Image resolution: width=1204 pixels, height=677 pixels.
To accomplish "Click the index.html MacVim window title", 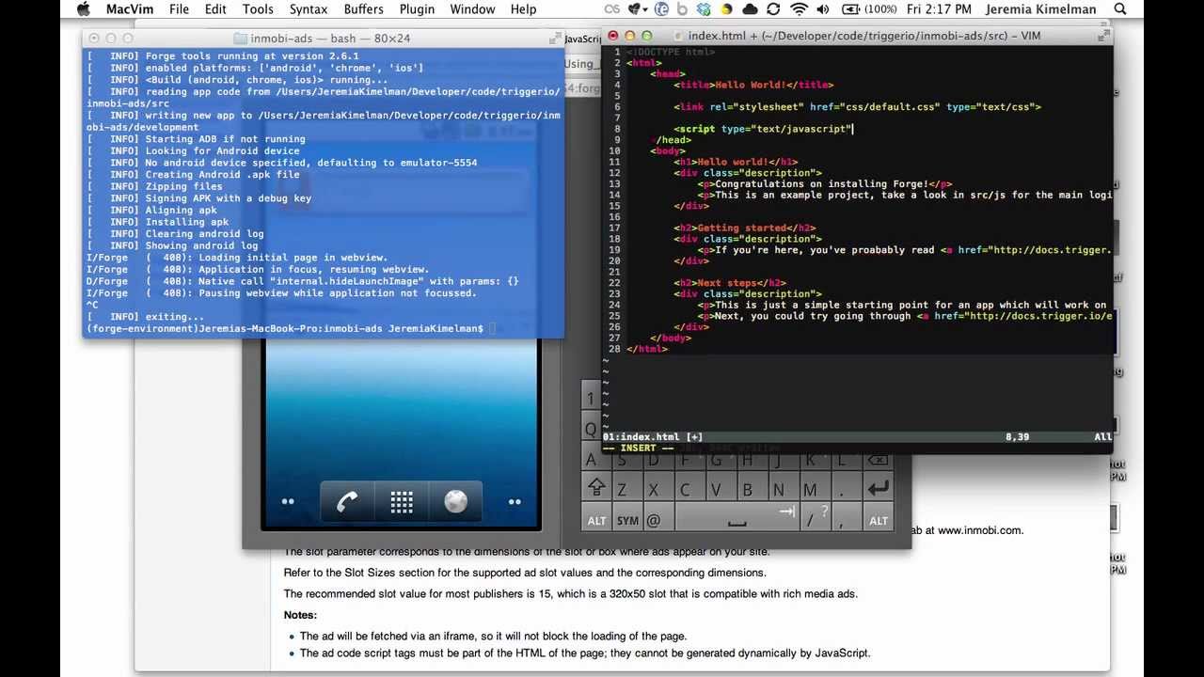I will (x=864, y=36).
